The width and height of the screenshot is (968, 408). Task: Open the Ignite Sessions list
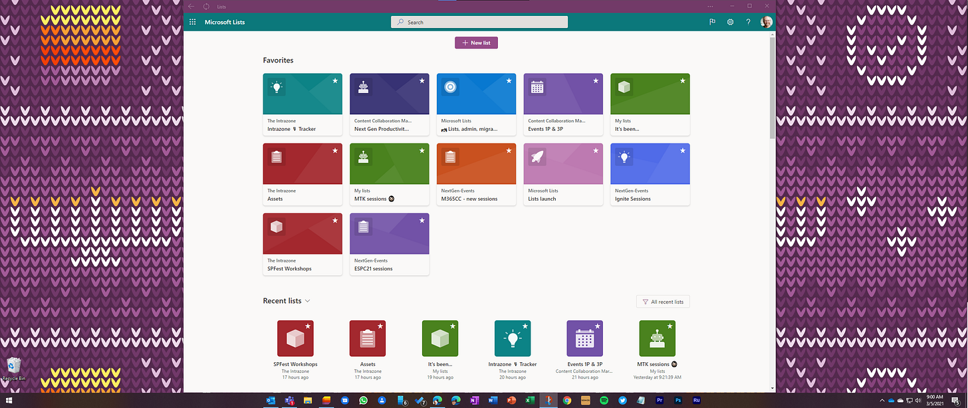tap(650, 174)
